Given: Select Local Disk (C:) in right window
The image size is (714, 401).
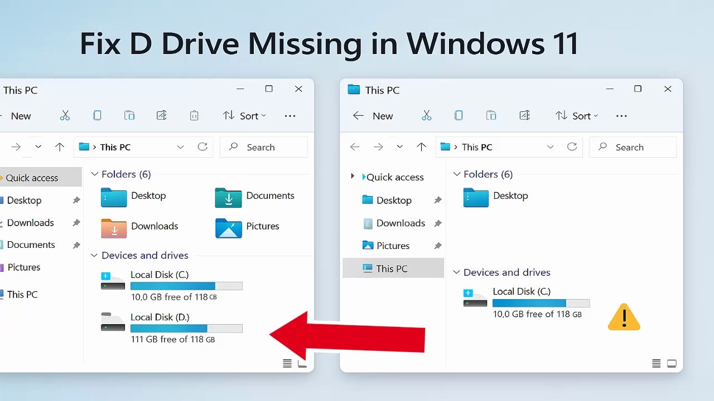Looking at the screenshot, I should 527,302.
